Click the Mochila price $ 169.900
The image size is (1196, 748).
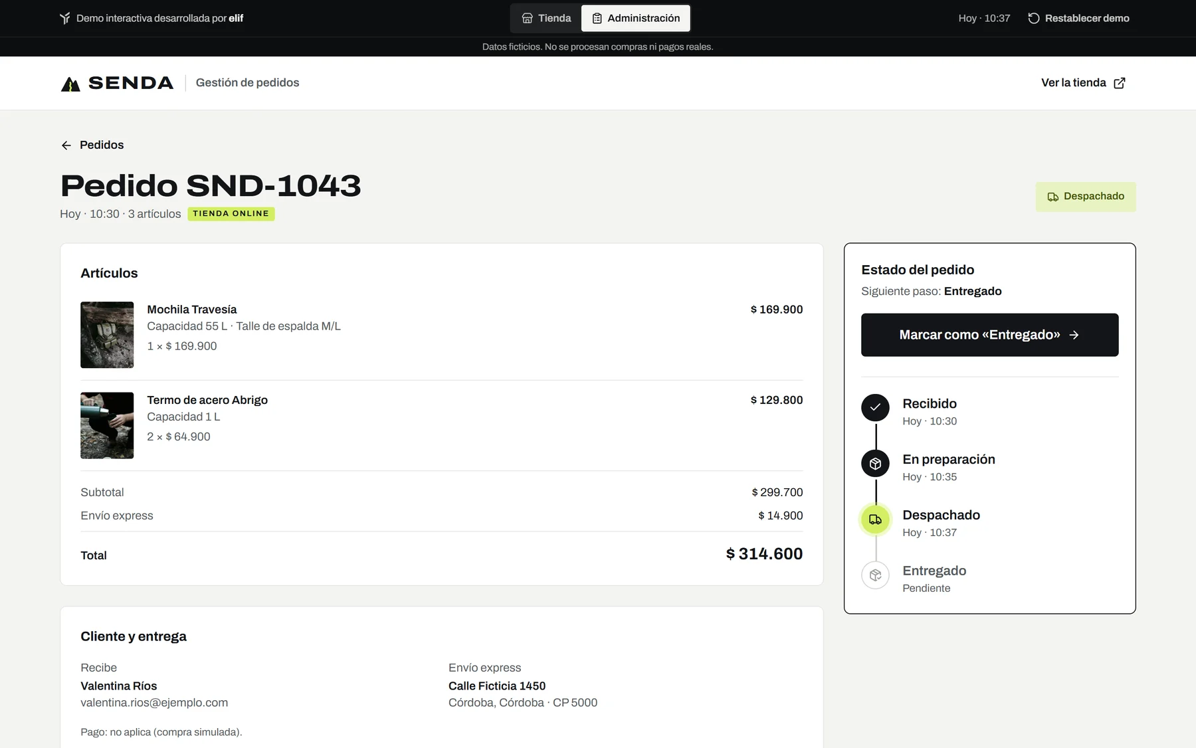pyautogui.click(x=777, y=310)
